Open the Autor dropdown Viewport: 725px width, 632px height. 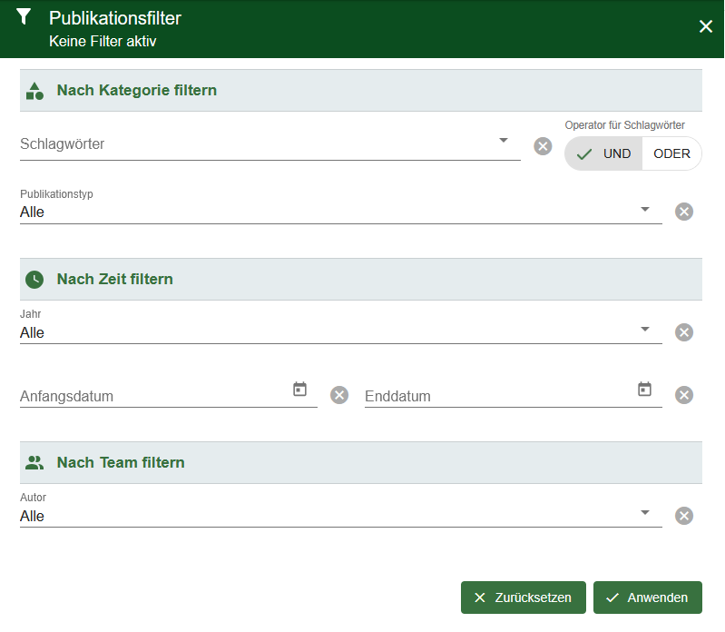coord(644,513)
